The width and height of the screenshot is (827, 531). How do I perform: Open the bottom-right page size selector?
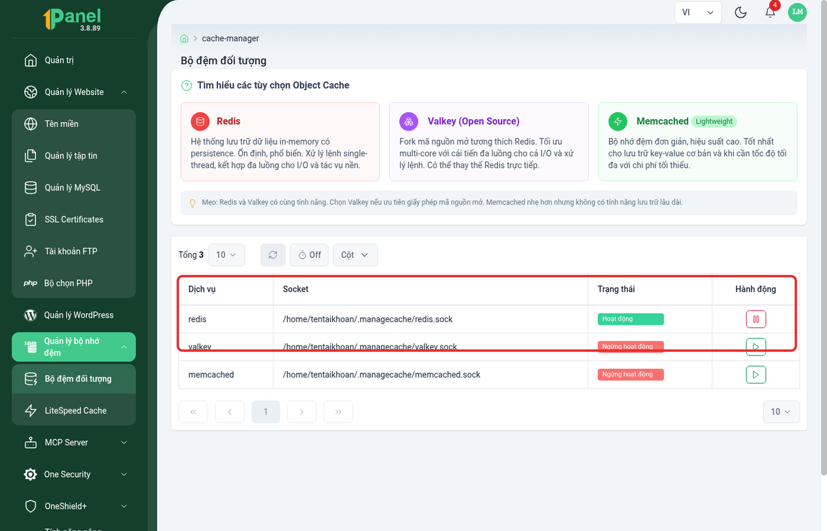tap(781, 412)
